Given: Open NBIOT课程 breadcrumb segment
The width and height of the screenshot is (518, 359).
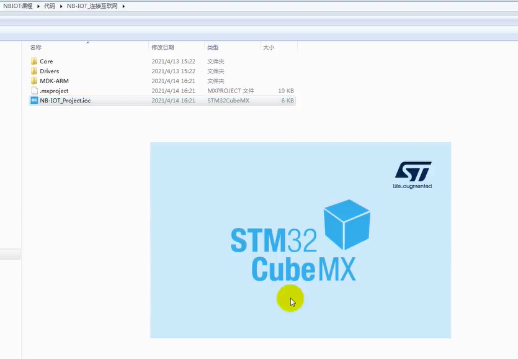Looking at the screenshot, I should click(18, 6).
